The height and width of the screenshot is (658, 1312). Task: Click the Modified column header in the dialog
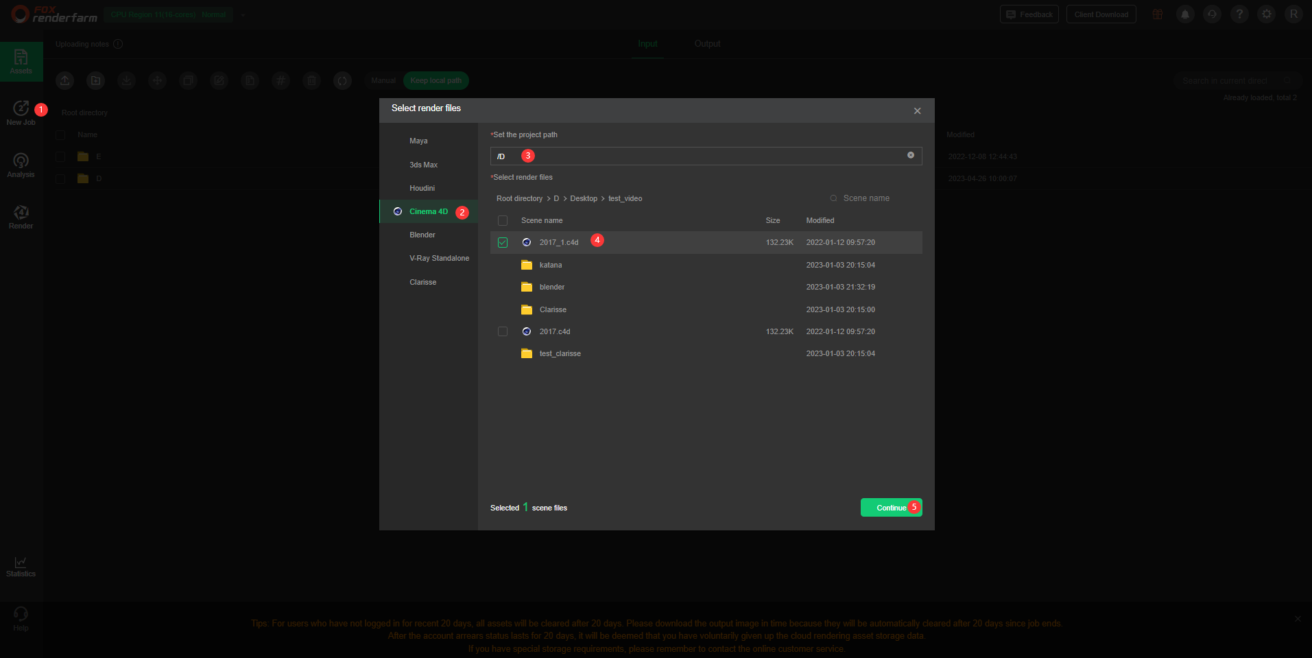tap(820, 220)
